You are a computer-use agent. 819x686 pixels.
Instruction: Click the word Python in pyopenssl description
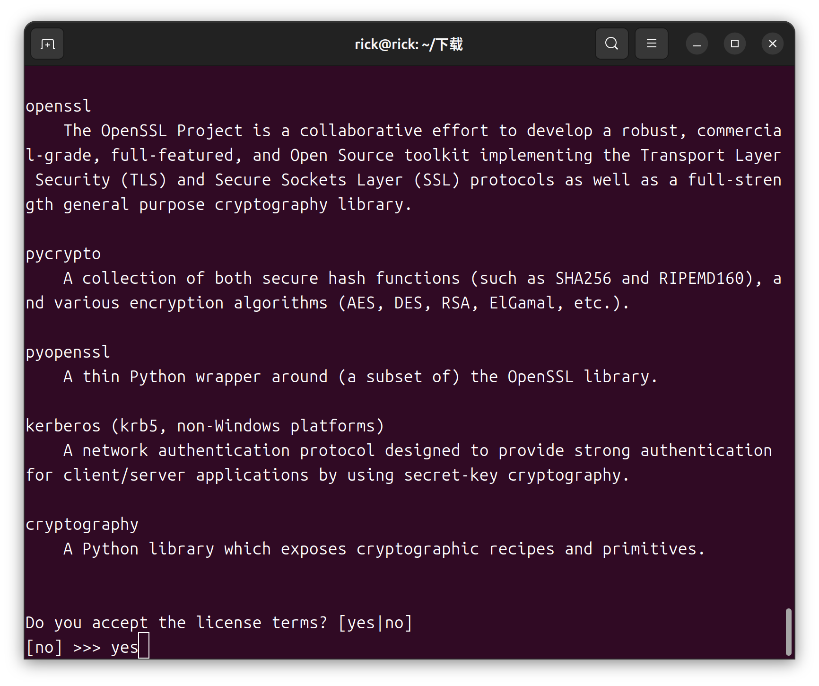pos(157,377)
